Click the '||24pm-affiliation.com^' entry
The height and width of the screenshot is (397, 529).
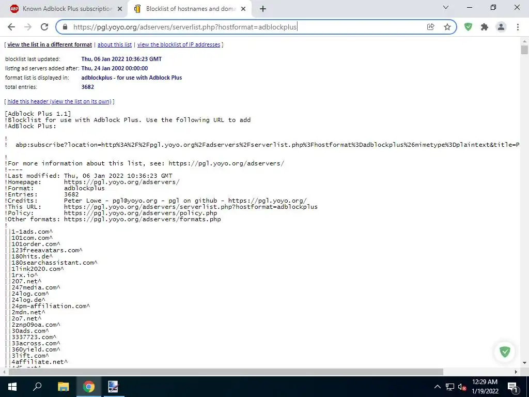click(x=47, y=306)
